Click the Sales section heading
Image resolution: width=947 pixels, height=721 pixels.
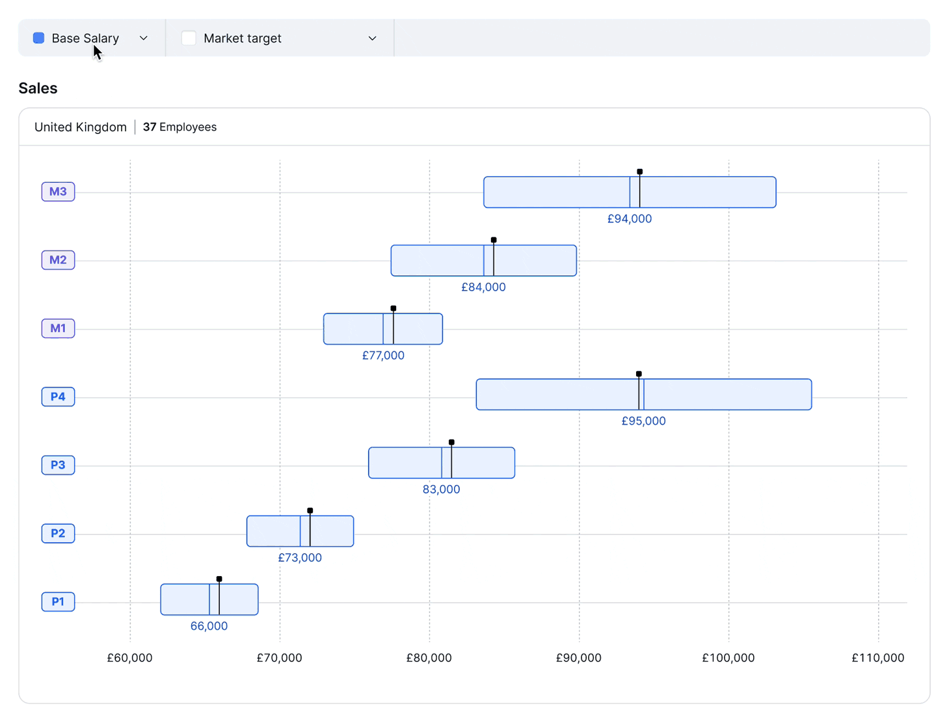coord(38,88)
